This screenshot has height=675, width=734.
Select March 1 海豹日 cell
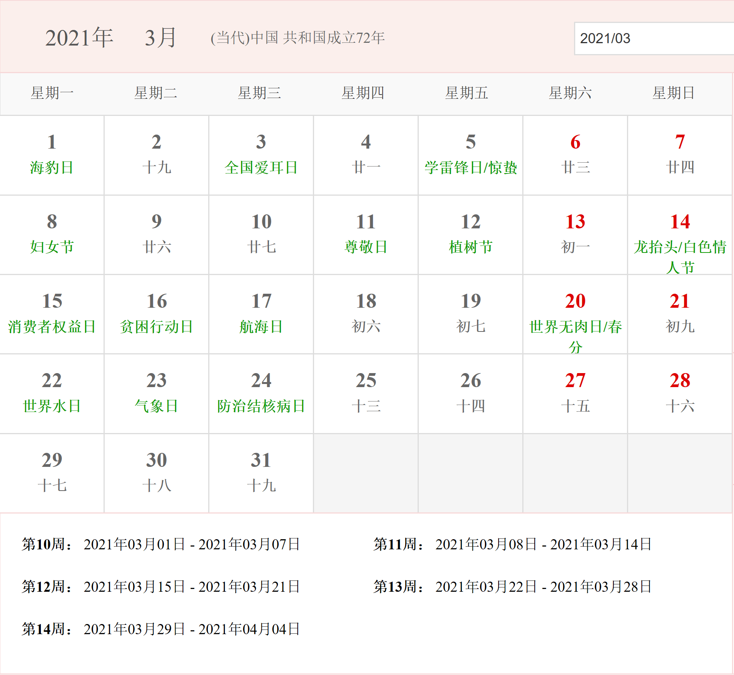coord(52,155)
